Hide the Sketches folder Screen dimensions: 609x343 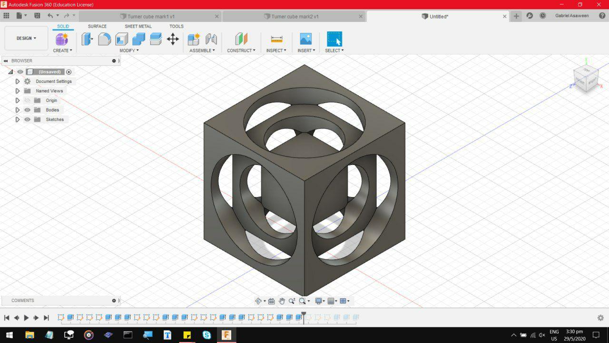pos(27,120)
